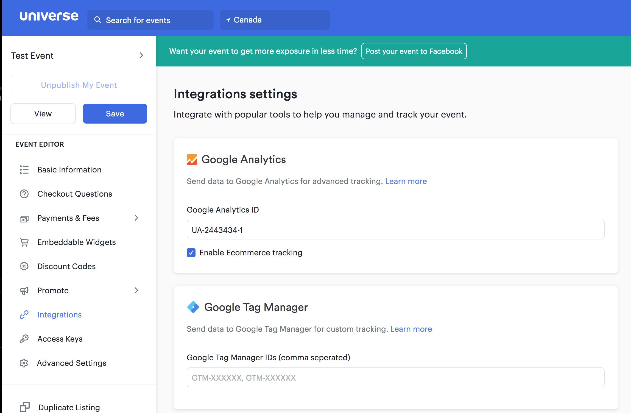Click the Google Analytics ID label
631x413 pixels.
(x=223, y=210)
